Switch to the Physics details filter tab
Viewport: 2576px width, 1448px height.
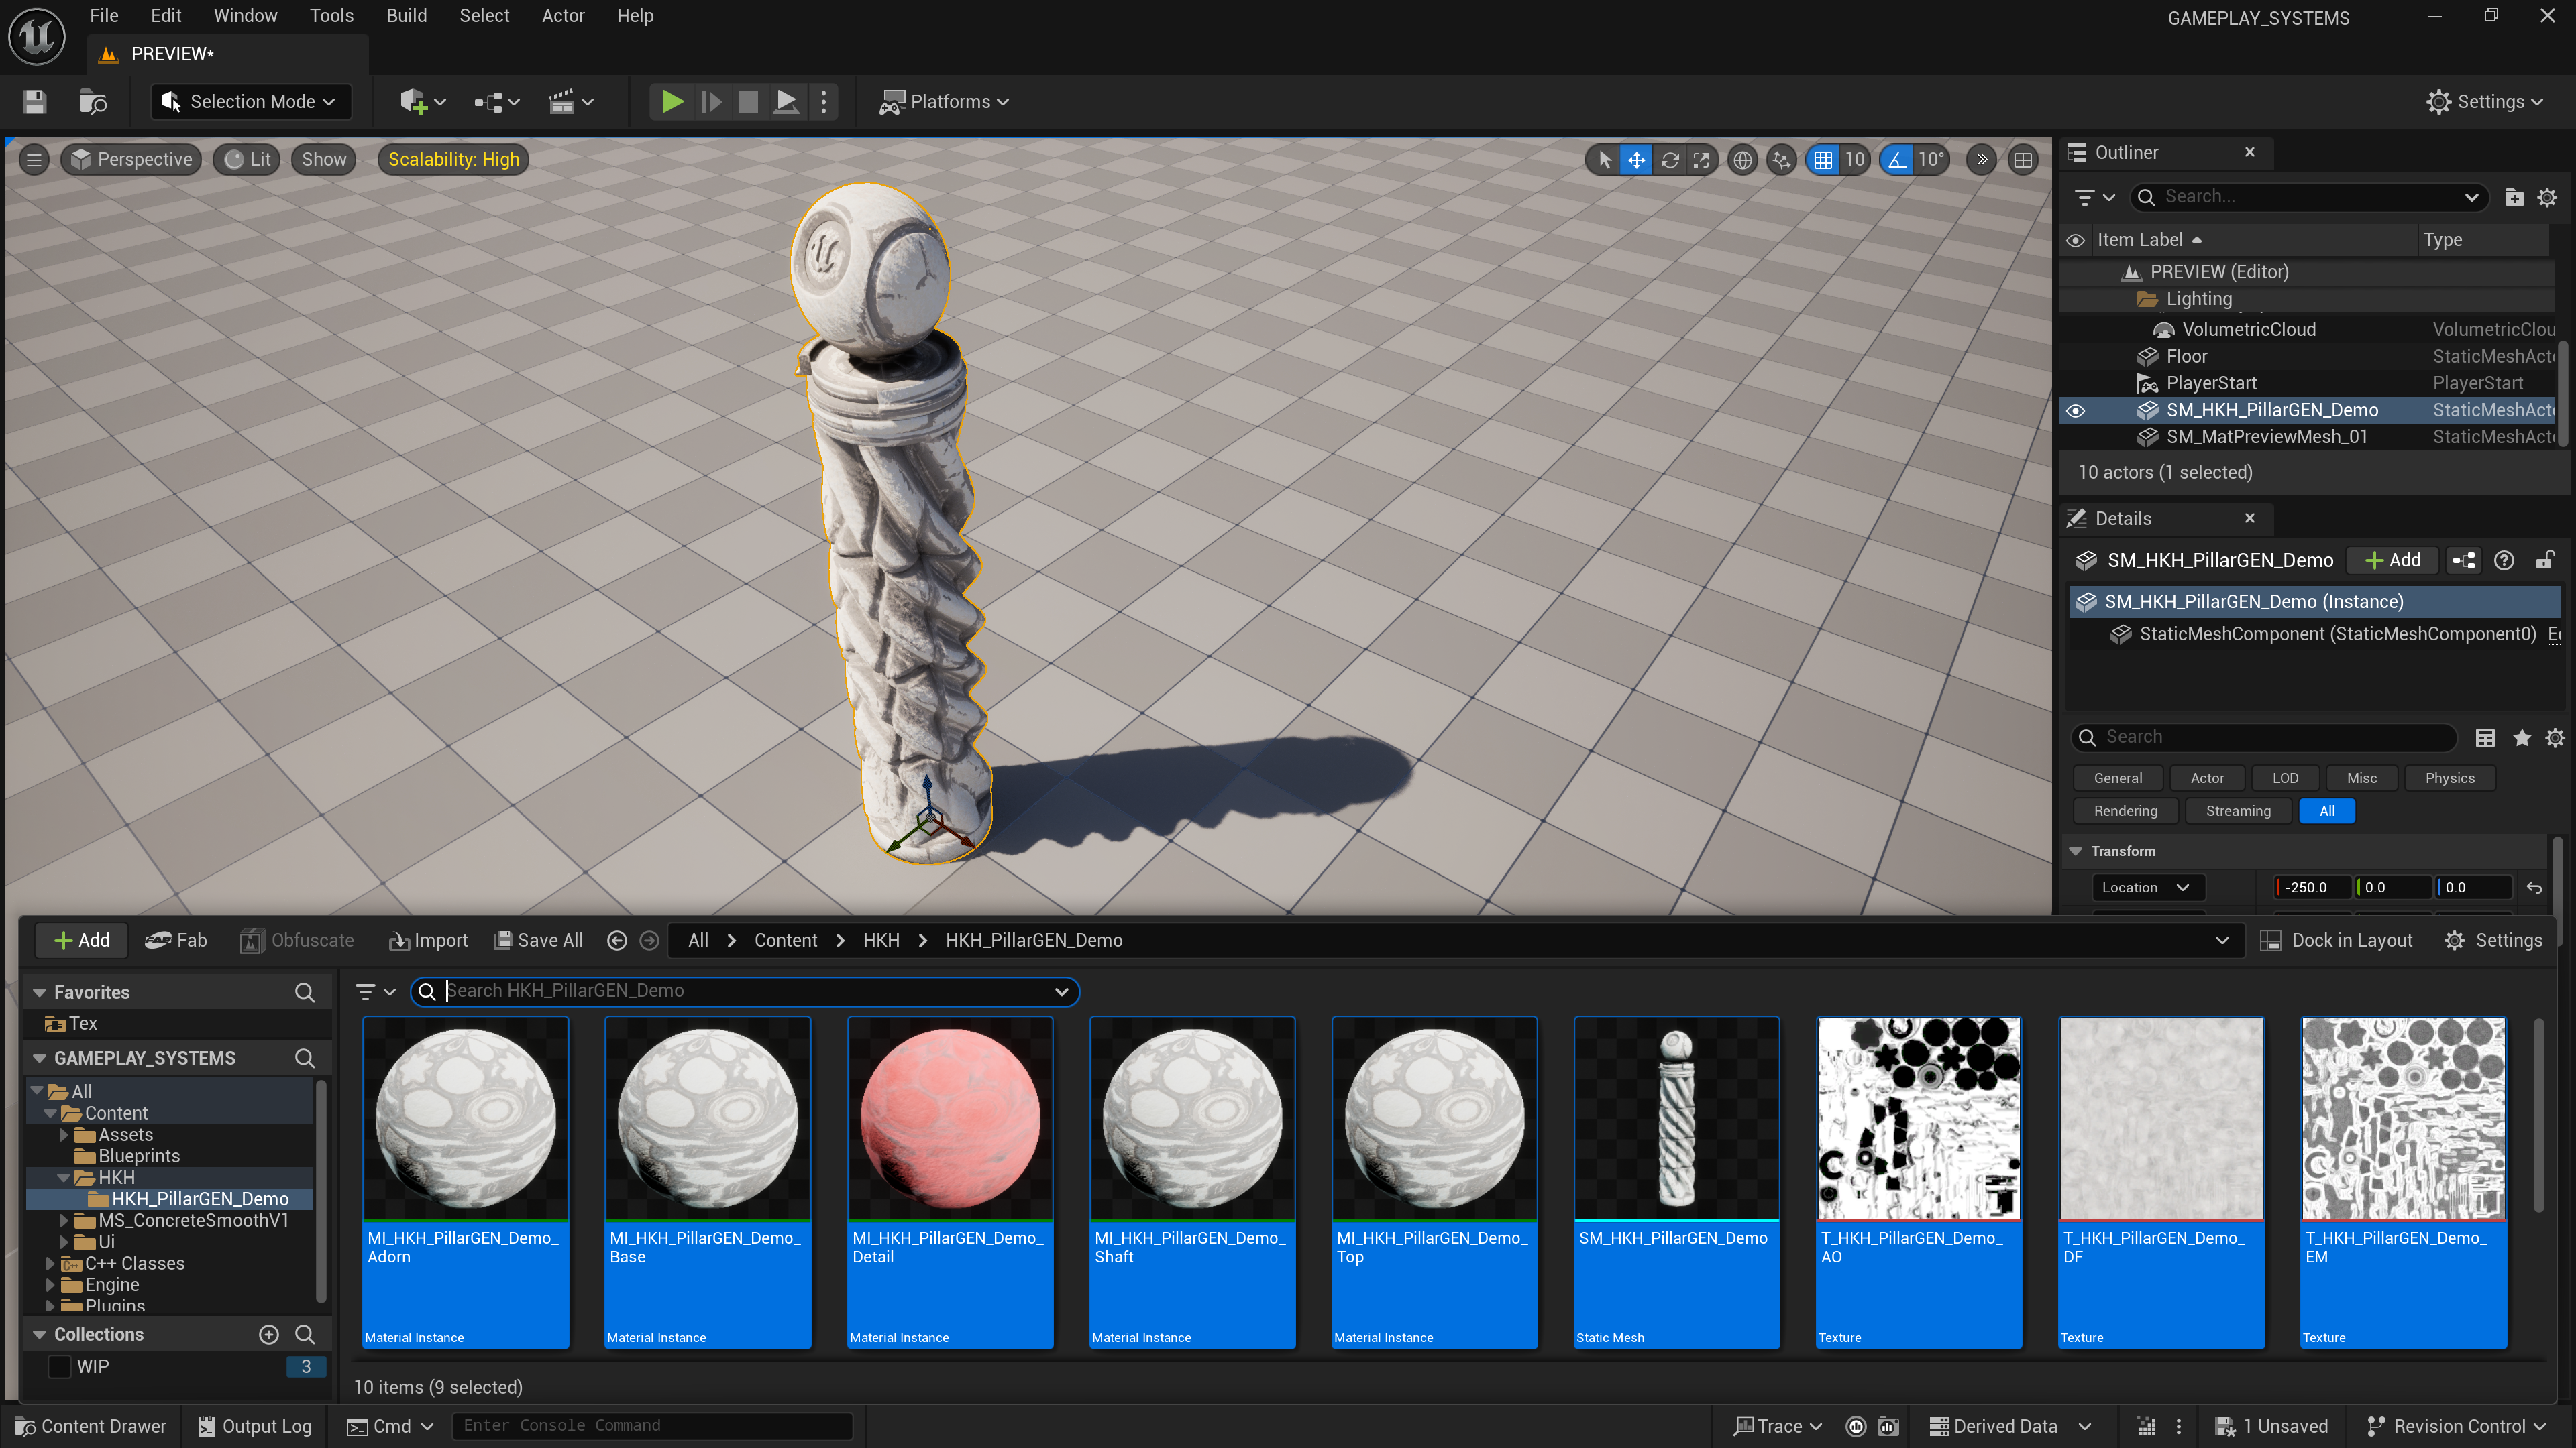click(x=2449, y=778)
